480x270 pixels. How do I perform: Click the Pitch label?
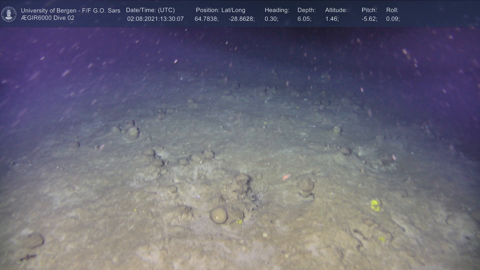tap(369, 10)
